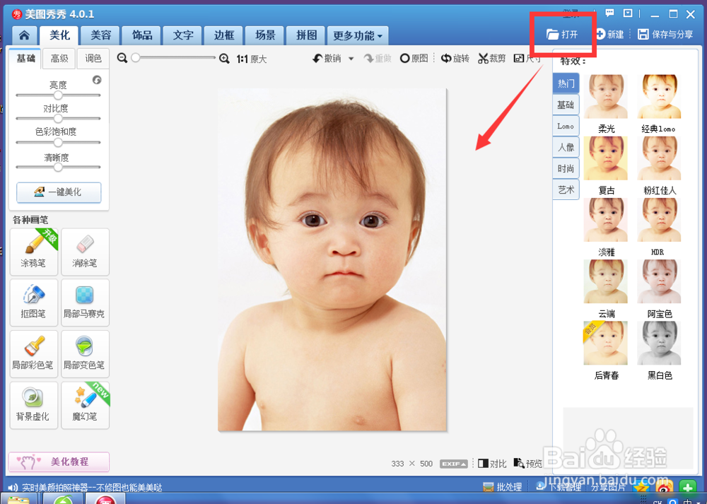This screenshot has width=707, height=504.
Task: Click the speaker icon in status bar
Action: (13, 487)
